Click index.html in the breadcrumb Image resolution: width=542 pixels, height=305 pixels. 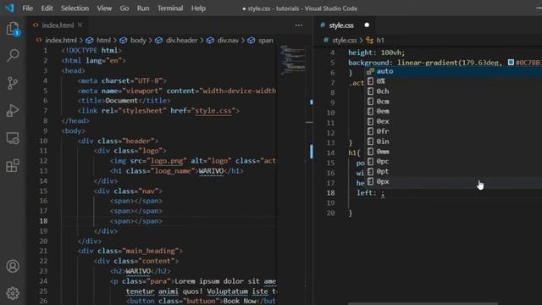(60, 41)
